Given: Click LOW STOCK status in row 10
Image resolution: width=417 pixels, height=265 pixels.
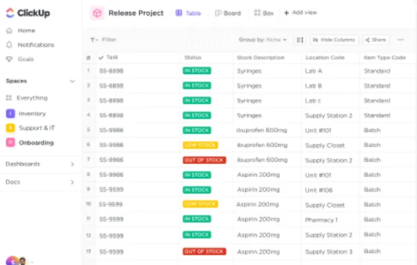Looking at the screenshot, I should coord(200,204).
